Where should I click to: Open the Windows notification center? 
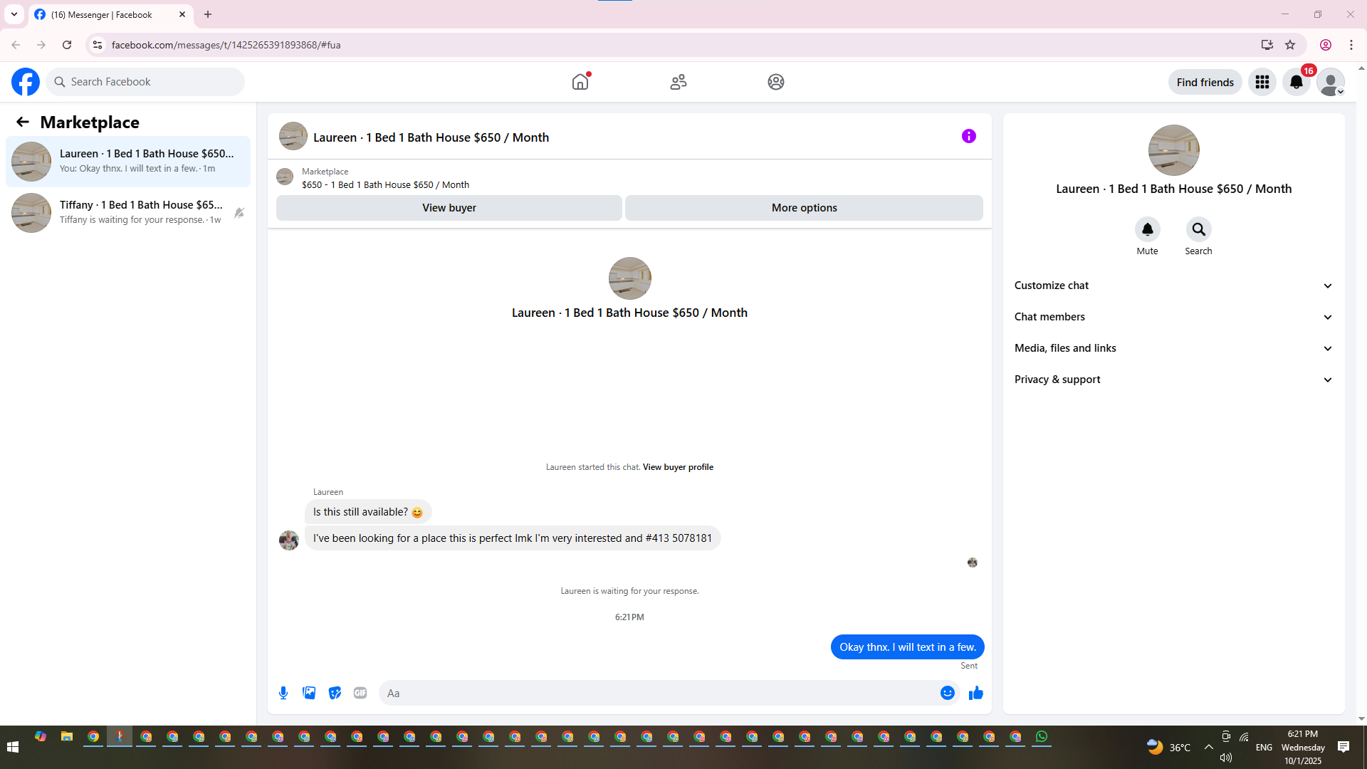[1344, 747]
